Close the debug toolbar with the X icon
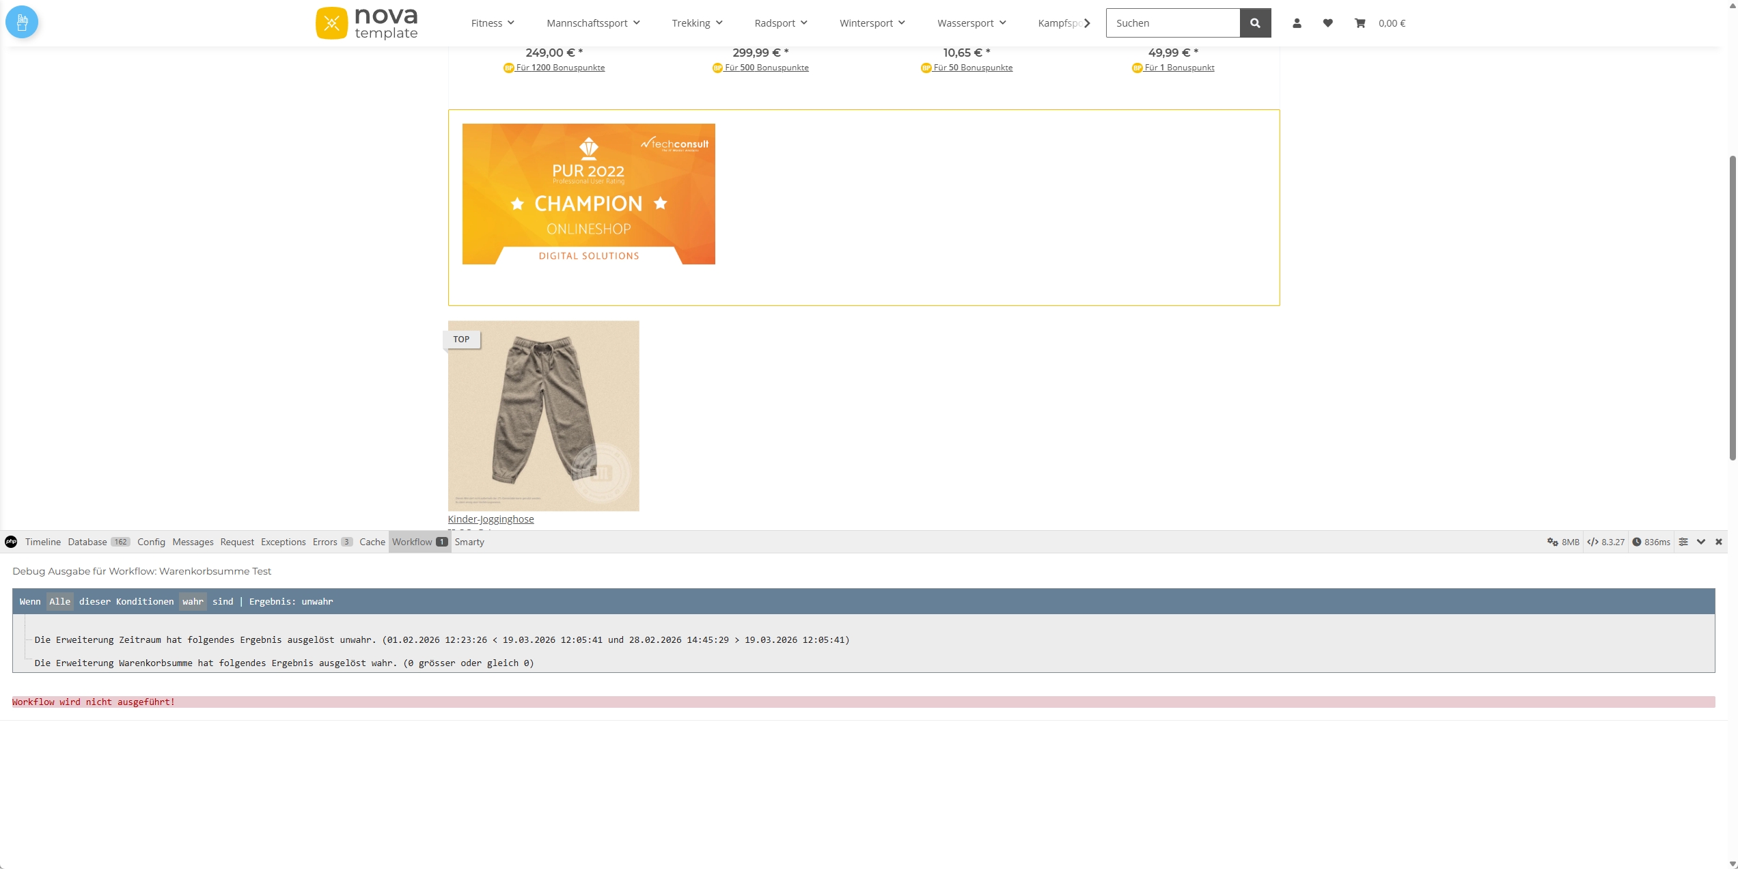Screen dimensions: 1738x869 click(1719, 542)
